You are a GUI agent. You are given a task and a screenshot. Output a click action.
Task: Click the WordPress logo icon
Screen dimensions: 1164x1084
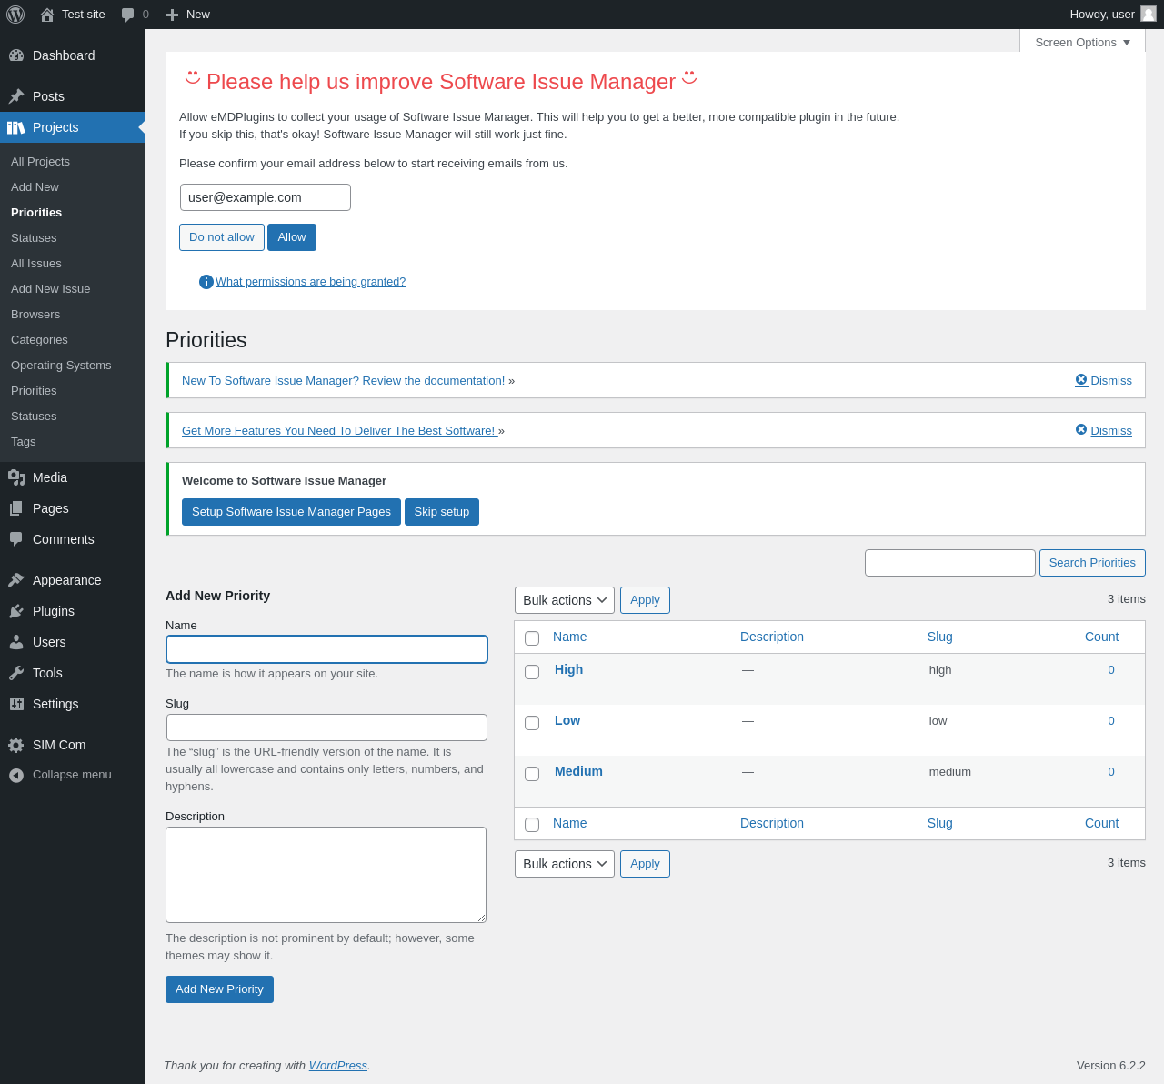click(x=15, y=15)
